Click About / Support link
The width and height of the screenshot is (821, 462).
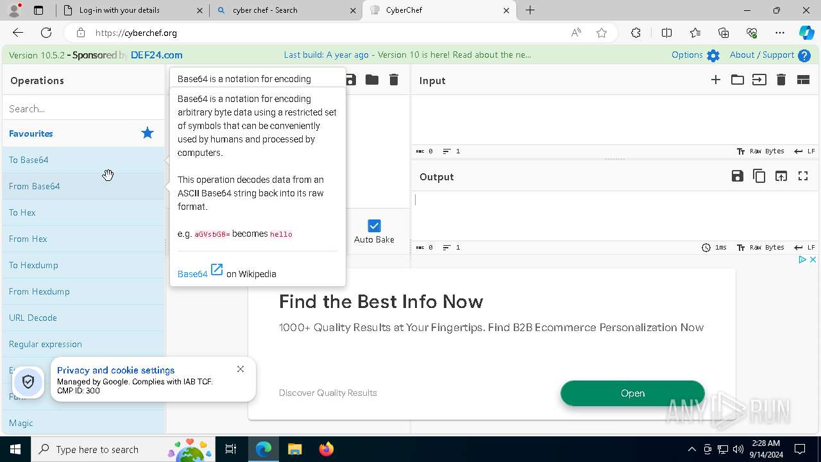tap(762, 55)
